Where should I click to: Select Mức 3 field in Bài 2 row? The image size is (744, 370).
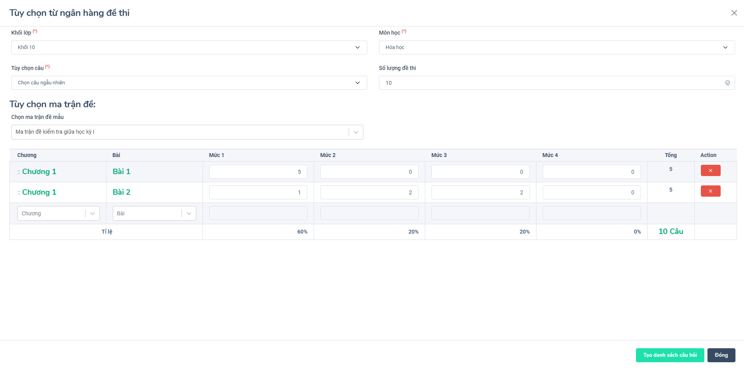point(480,192)
